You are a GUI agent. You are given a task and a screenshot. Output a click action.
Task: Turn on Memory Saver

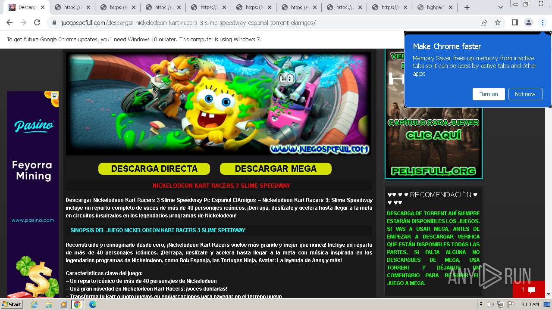coord(489,94)
